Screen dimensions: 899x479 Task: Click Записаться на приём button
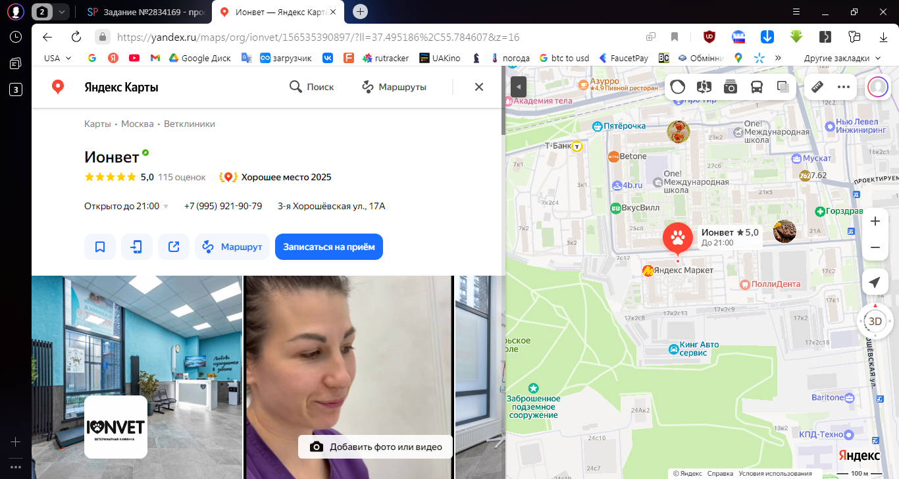pyautogui.click(x=329, y=247)
